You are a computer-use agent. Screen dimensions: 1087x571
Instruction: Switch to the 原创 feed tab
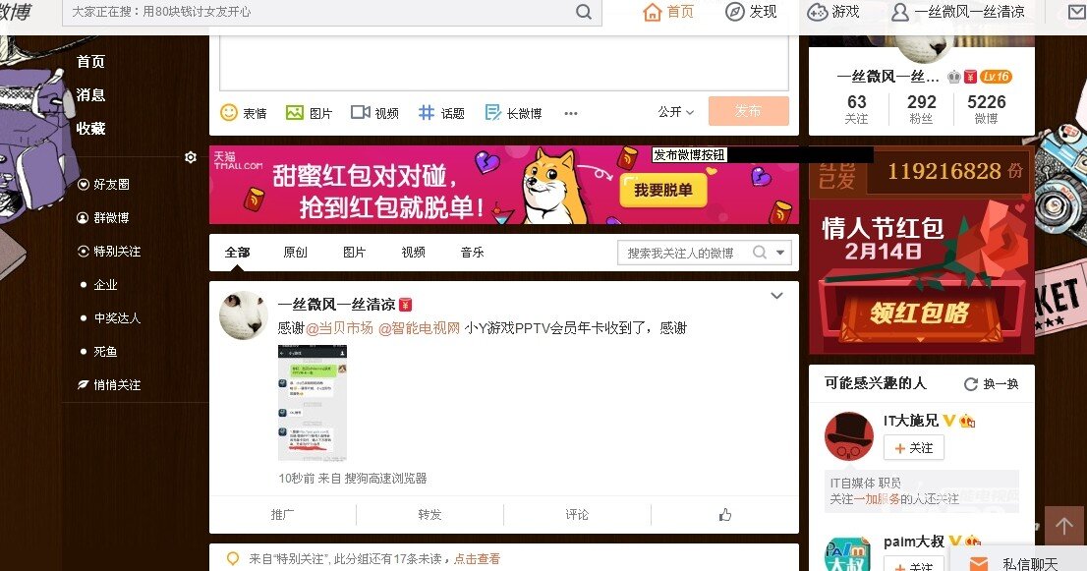coord(295,253)
